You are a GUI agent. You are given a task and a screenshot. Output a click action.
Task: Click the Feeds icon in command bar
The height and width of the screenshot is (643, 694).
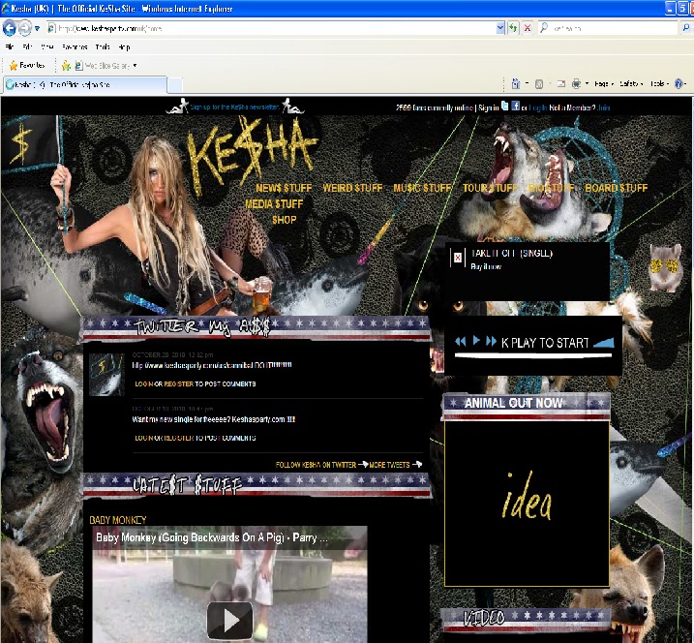539,83
